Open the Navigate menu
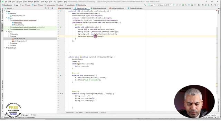The height and width of the screenshot is (124, 221). [x=19, y=2]
